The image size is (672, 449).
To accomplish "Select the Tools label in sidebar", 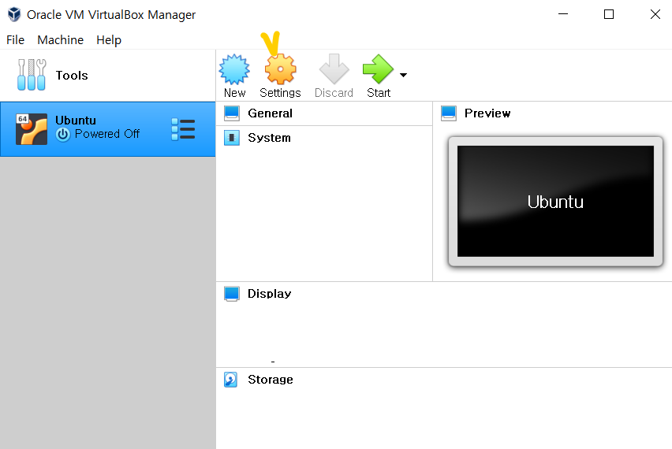I will (x=72, y=76).
